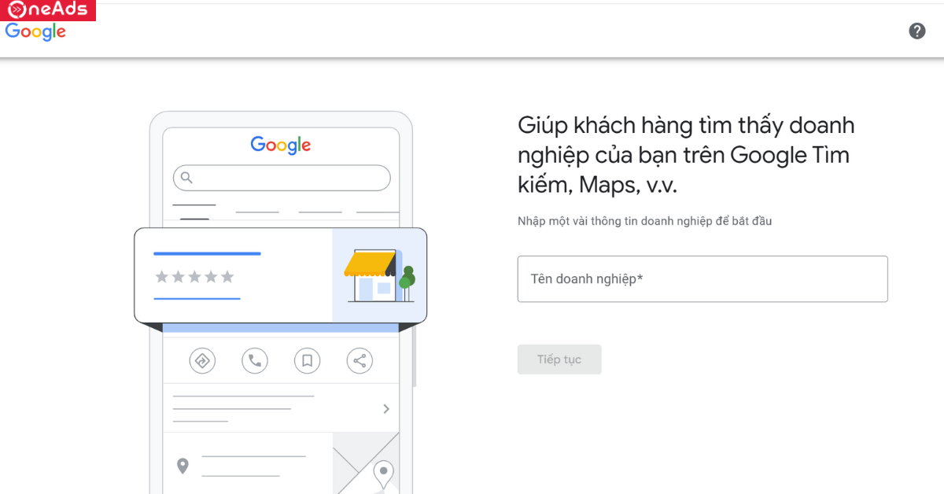Click the chevron arrow in phone illustration
Image resolution: width=944 pixels, height=494 pixels.
coord(386,408)
